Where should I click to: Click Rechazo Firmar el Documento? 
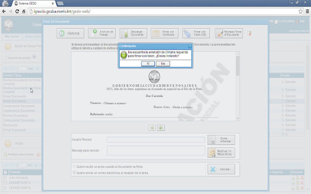(229, 33)
